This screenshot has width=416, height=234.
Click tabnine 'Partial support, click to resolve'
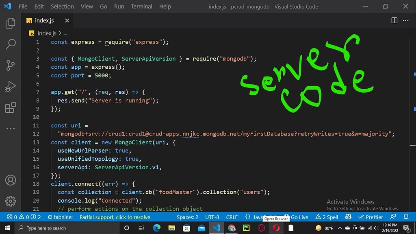click(x=115, y=217)
